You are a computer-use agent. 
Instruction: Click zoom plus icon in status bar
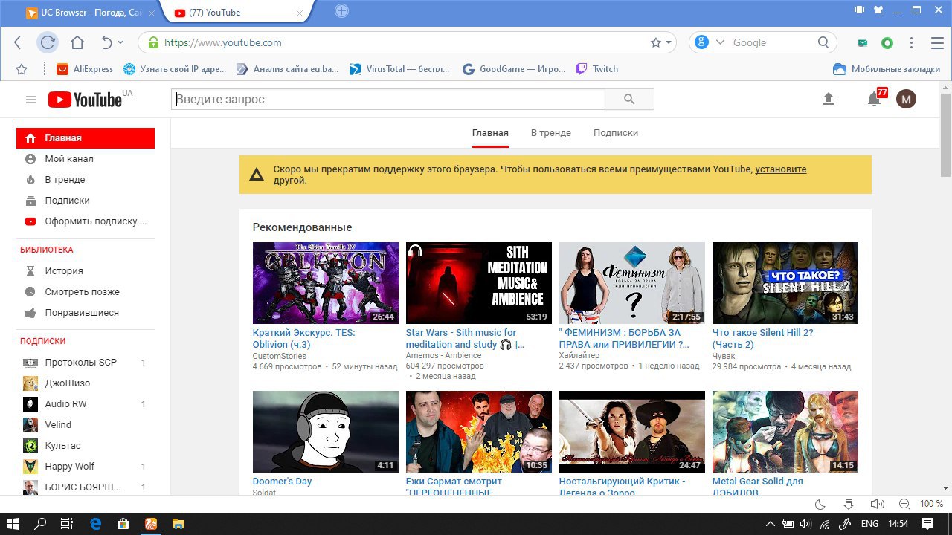(904, 504)
